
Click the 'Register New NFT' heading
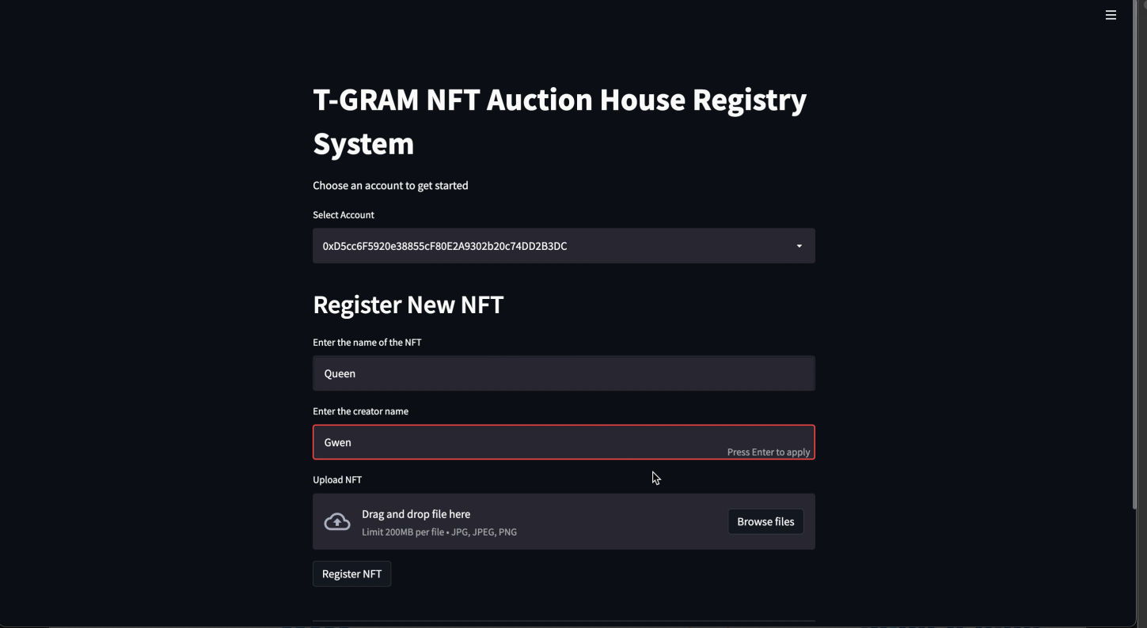tap(408, 305)
